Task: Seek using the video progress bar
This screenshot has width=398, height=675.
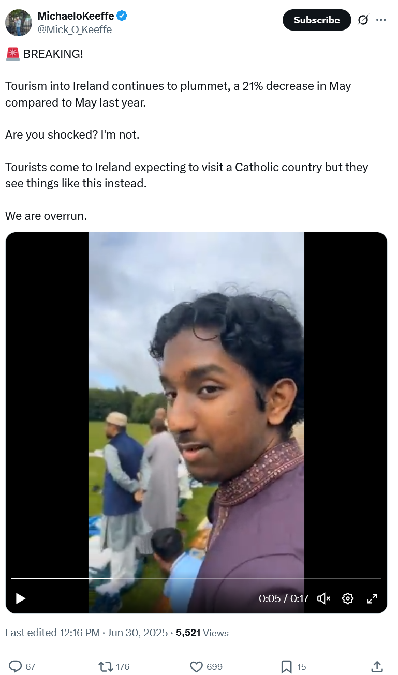Action: click(196, 578)
